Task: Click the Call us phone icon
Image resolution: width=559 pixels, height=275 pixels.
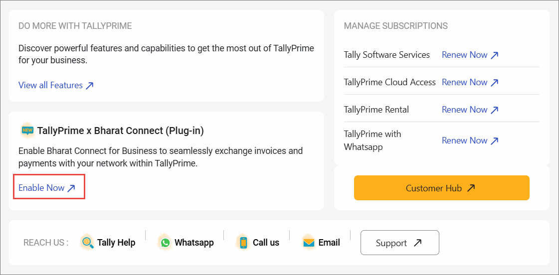Action: pos(243,243)
